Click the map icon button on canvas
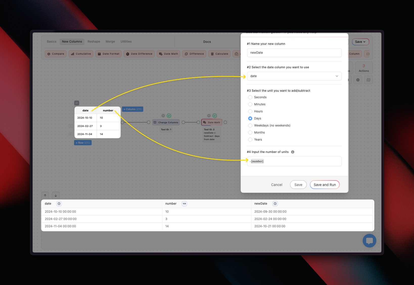Screen dimensions: 414x285 click(369, 80)
